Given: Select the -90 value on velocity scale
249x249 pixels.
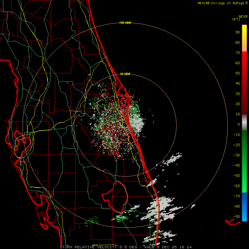Looking at the screenshot, I should [237, 217].
